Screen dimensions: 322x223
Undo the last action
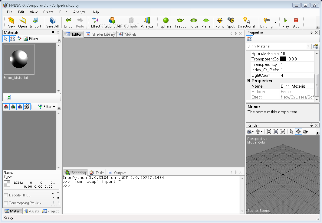point(68,23)
